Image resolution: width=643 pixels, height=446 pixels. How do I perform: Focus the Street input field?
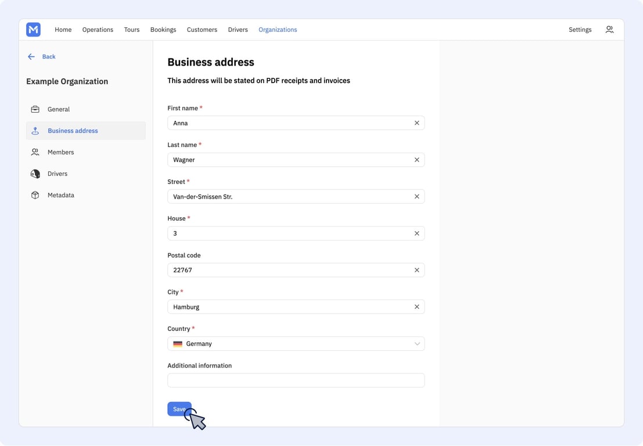[296, 196]
